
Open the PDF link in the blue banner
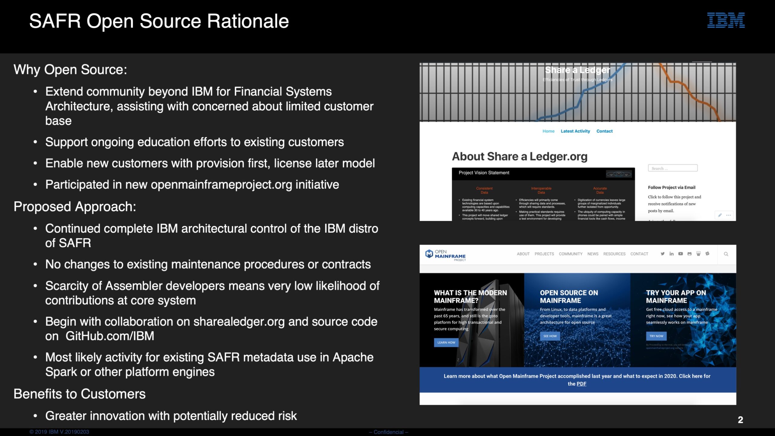coord(581,384)
